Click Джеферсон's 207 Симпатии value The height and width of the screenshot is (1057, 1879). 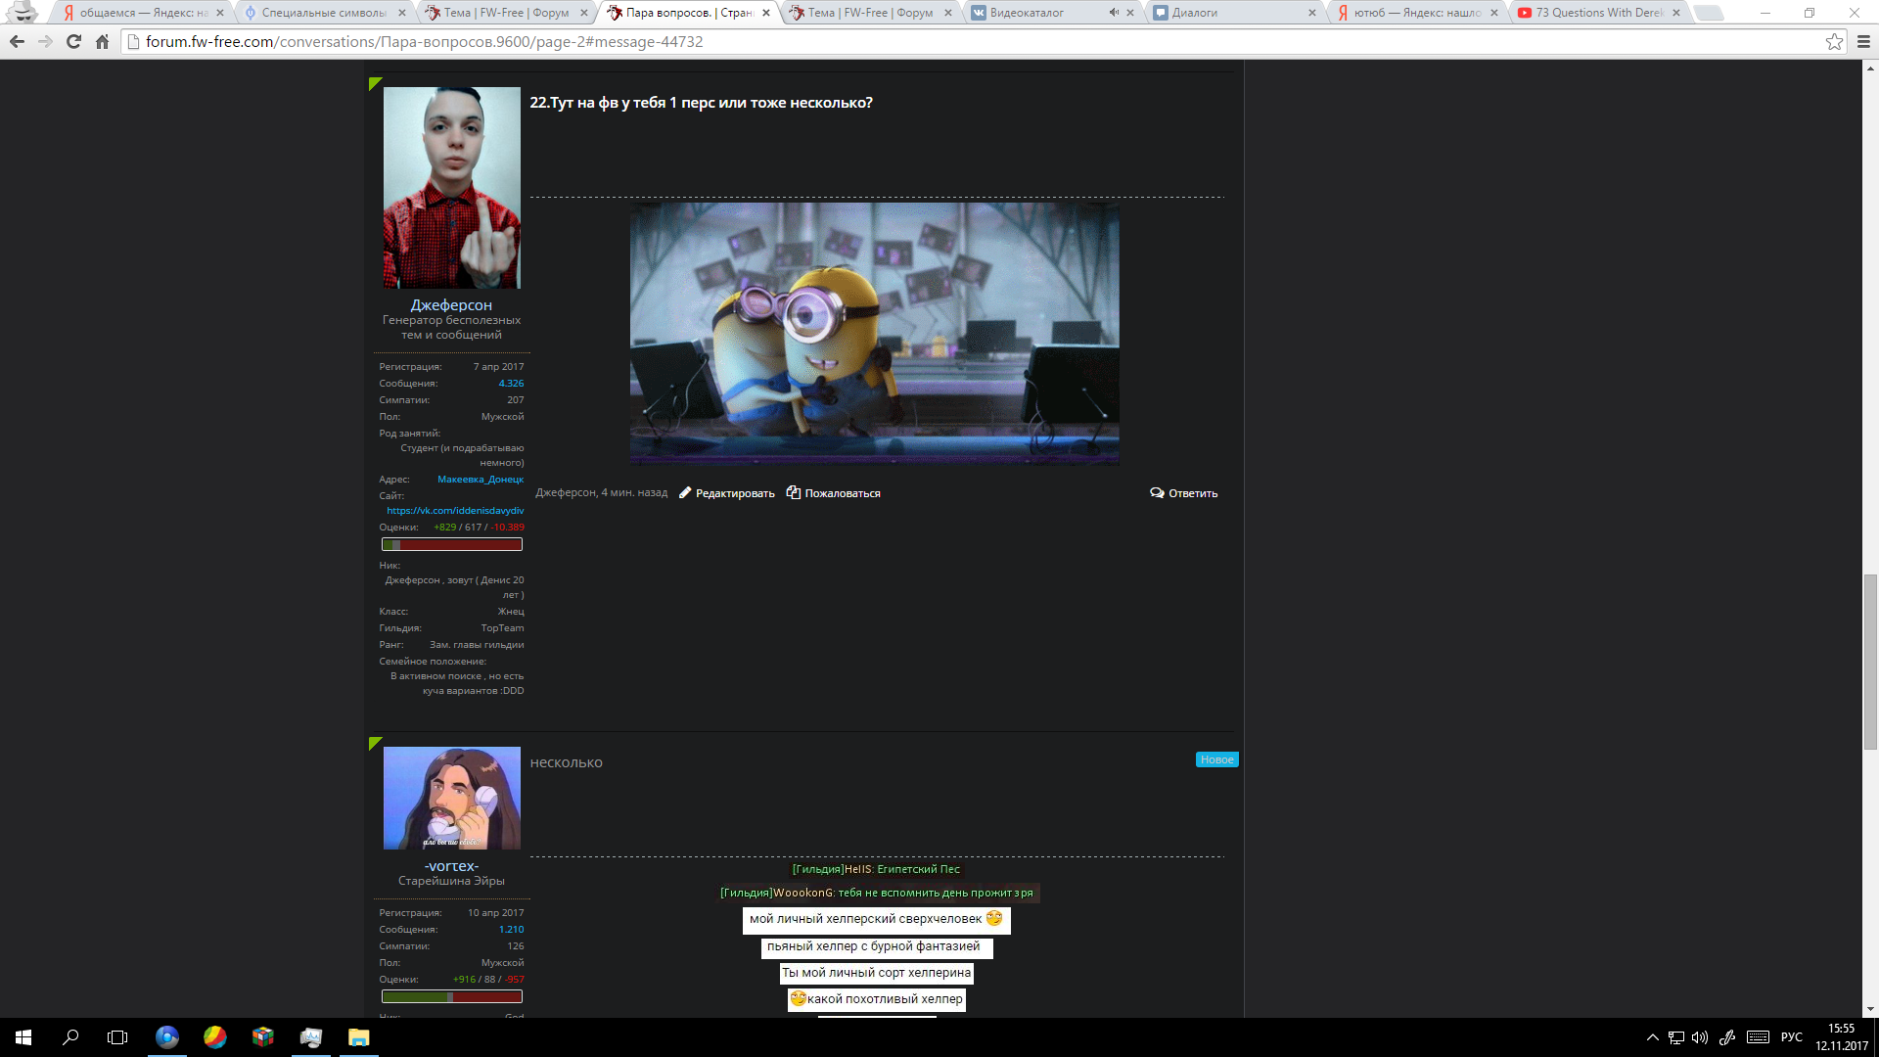pos(516,400)
